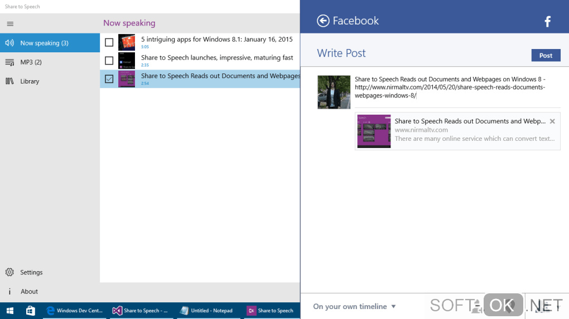
Task: Click the Now speaking speaker icon
Action: pos(9,43)
